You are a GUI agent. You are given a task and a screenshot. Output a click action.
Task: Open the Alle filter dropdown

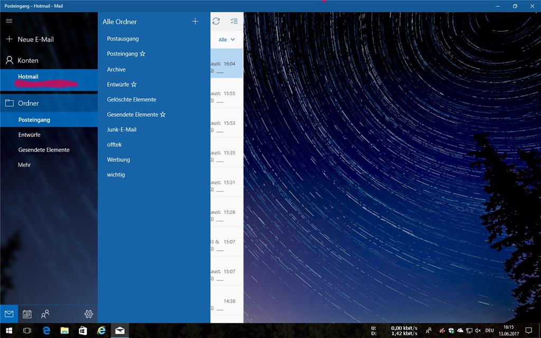(227, 40)
